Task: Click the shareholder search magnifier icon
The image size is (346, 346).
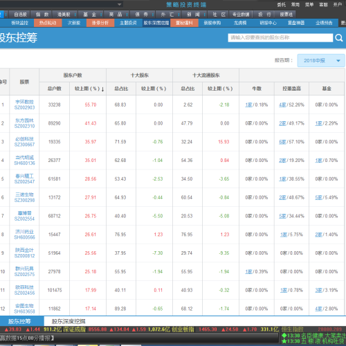Action: 338,37
